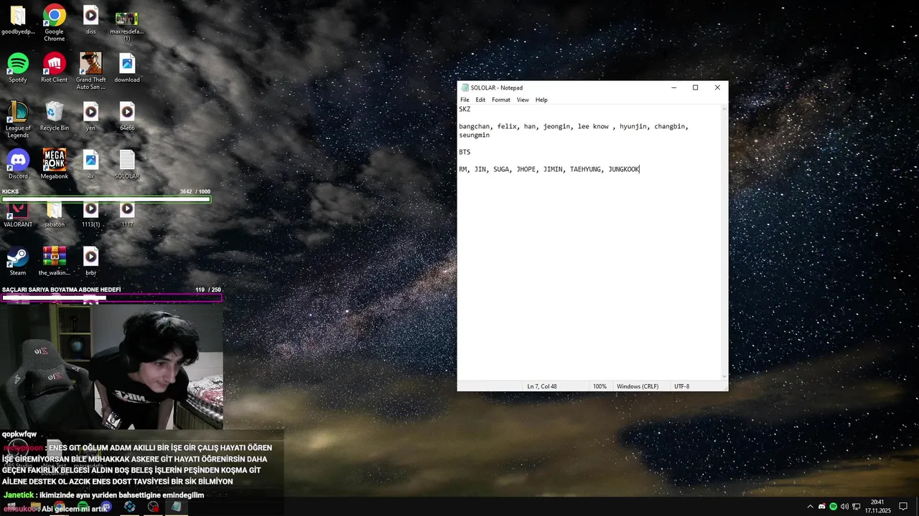The image size is (919, 516).
Task: Click the UTF-8 encoding status entry
Action: [x=681, y=386]
